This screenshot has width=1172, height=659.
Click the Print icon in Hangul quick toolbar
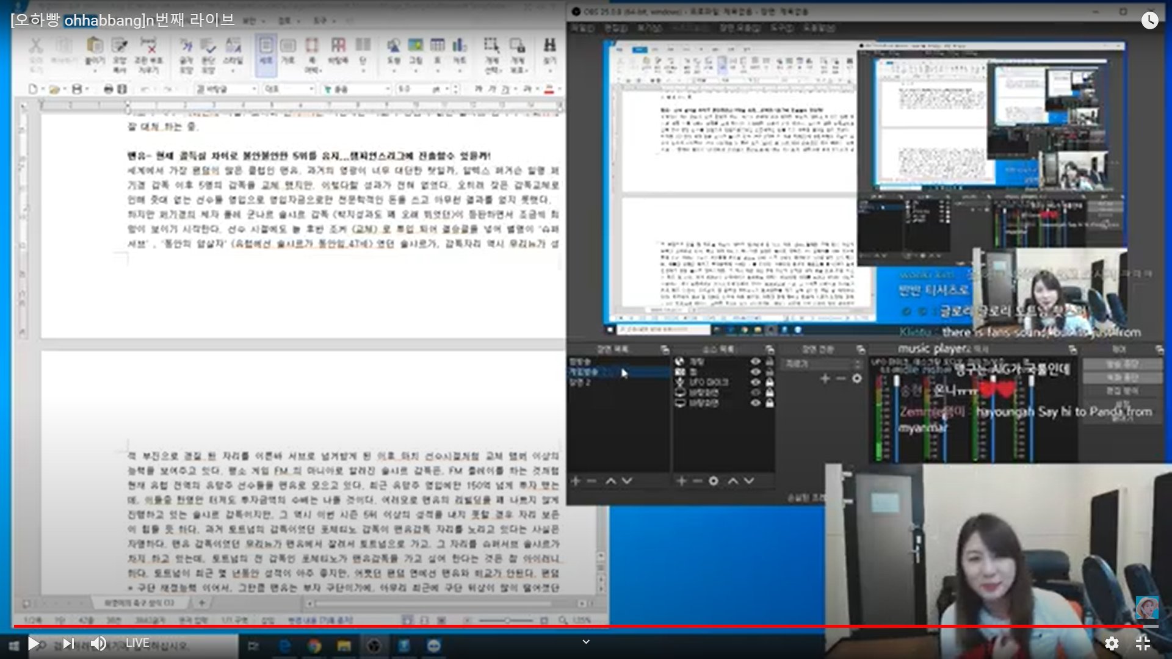click(x=108, y=89)
